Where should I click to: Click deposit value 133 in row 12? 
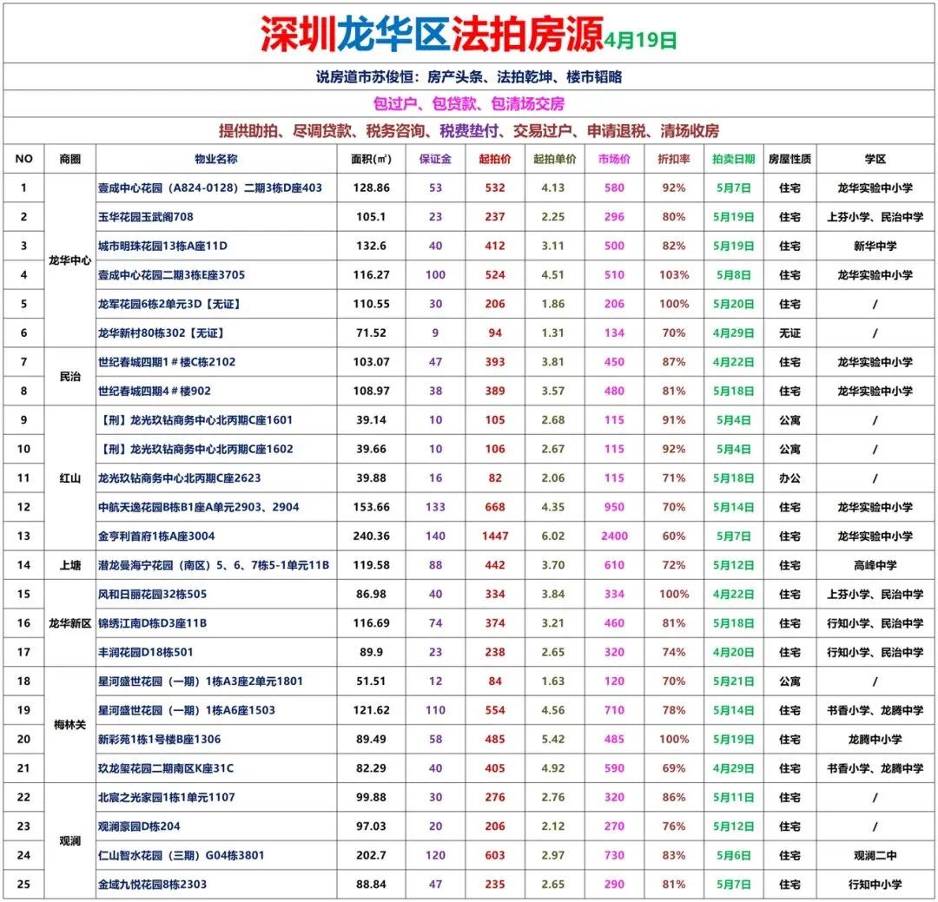pyautogui.click(x=435, y=507)
